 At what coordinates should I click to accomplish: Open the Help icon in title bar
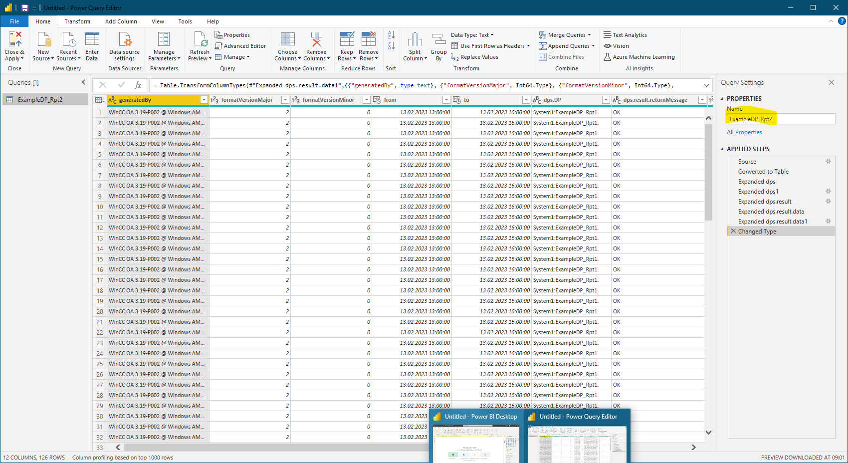[842, 21]
